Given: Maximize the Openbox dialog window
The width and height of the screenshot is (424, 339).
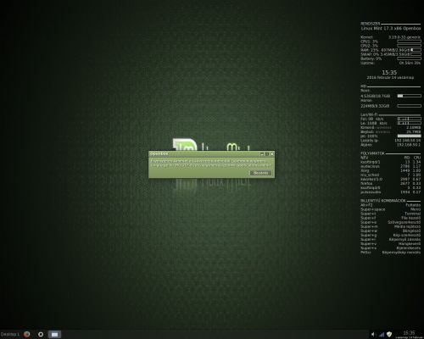Looking at the screenshot, I should [x=267, y=154].
